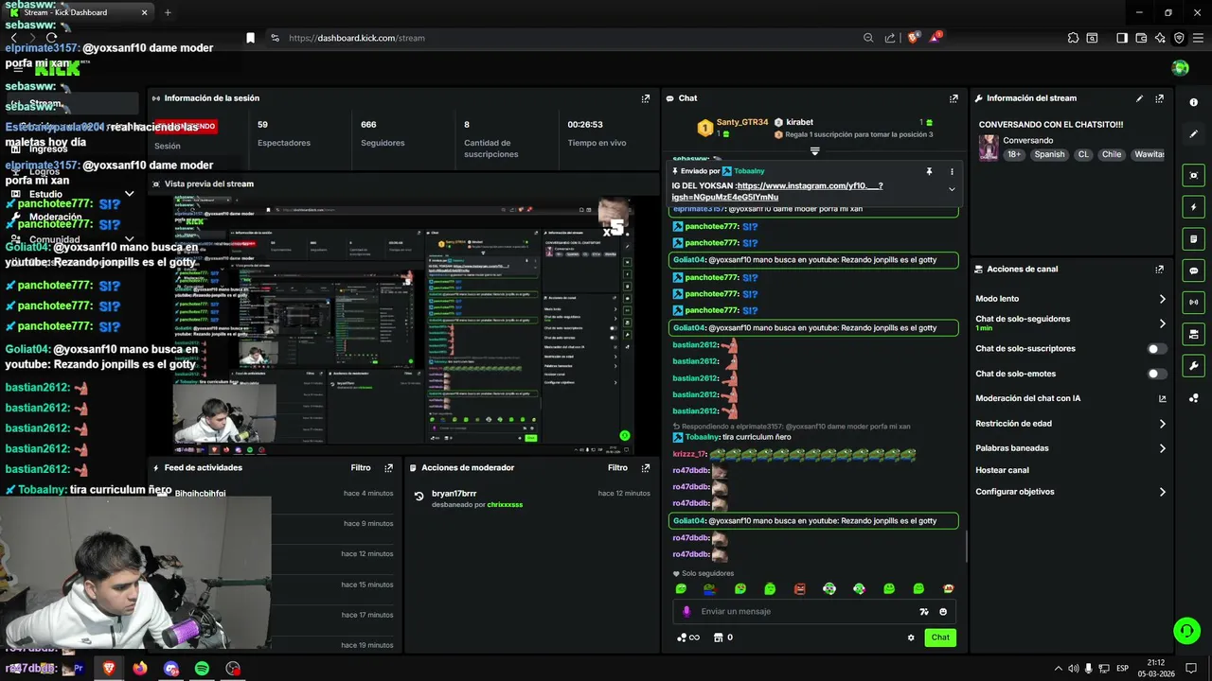Collapse chat leaderboard with triple-line arrow
Screen dimensions: 1212x681
click(x=814, y=151)
